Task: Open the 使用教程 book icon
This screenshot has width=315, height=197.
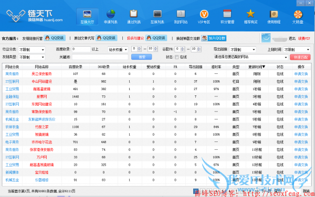Action: tap(274, 14)
